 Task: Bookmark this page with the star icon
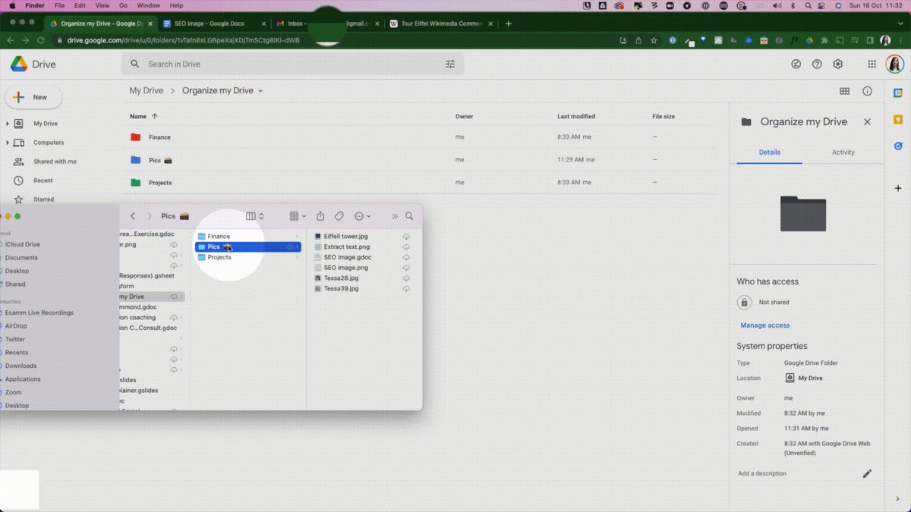(x=654, y=40)
